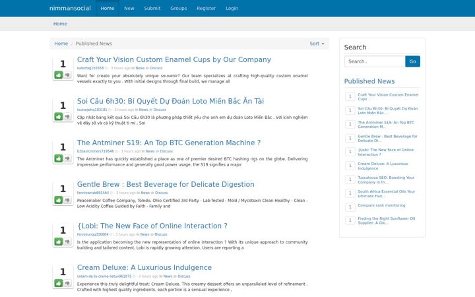Click Home in the grey sub-header bar
Screen dimensions: 475x297
point(60,24)
